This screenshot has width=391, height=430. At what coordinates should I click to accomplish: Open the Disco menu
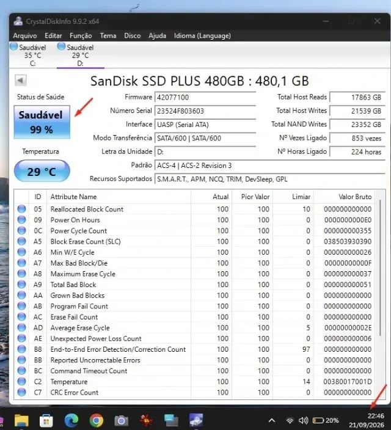pos(132,35)
